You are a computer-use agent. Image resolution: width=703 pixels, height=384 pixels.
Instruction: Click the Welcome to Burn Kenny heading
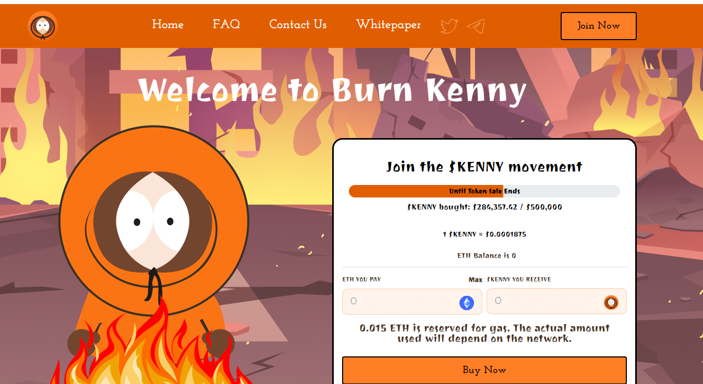tap(333, 91)
